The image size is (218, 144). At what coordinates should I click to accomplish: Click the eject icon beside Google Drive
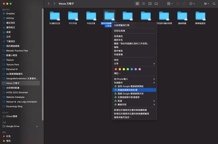[x=37, y=126]
